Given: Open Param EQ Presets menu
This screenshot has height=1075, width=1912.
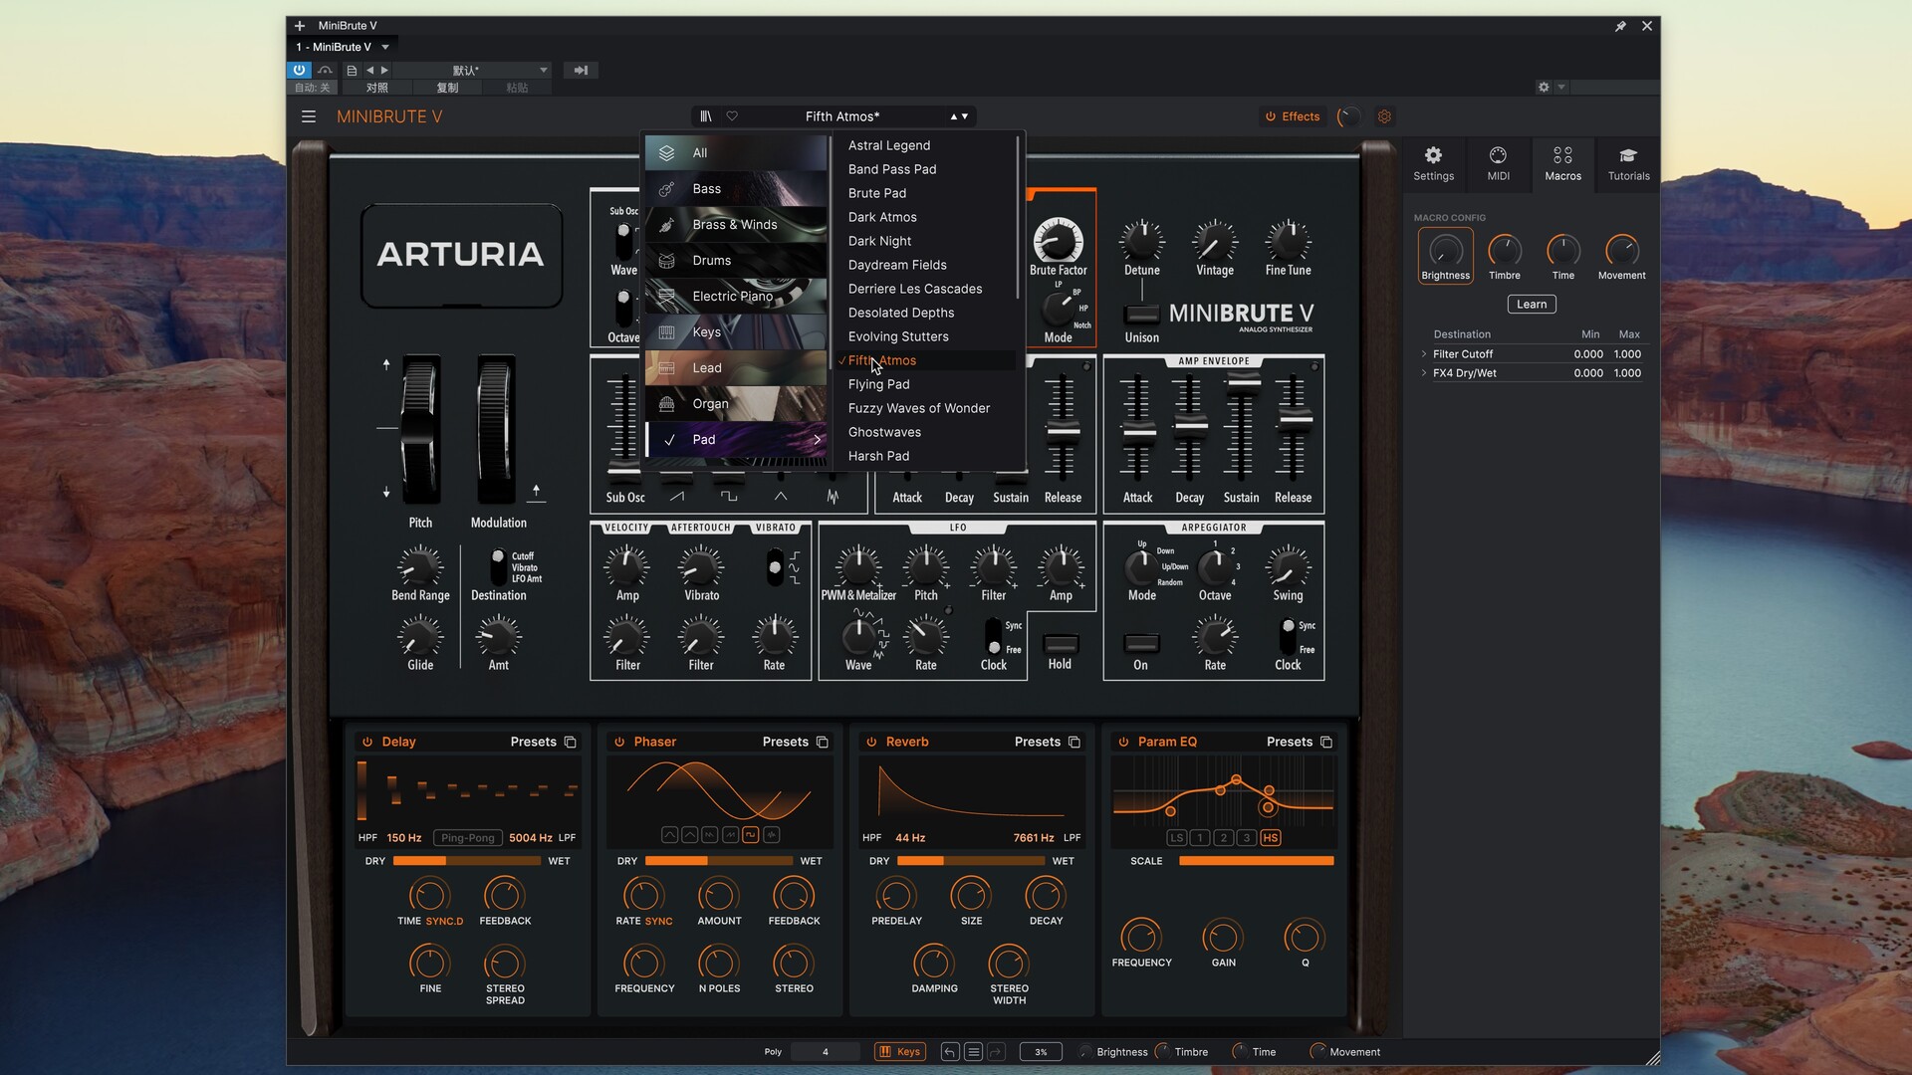Looking at the screenshot, I should tap(1289, 742).
